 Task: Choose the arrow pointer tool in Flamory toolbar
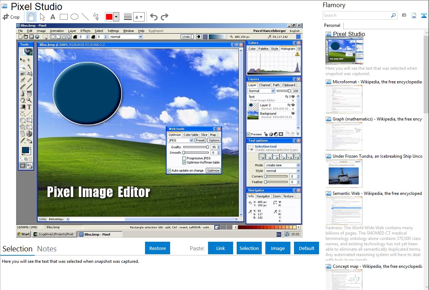pyautogui.click(x=42, y=17)
